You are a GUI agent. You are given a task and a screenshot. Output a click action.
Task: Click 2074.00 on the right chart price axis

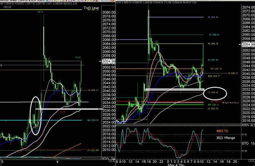248,7
